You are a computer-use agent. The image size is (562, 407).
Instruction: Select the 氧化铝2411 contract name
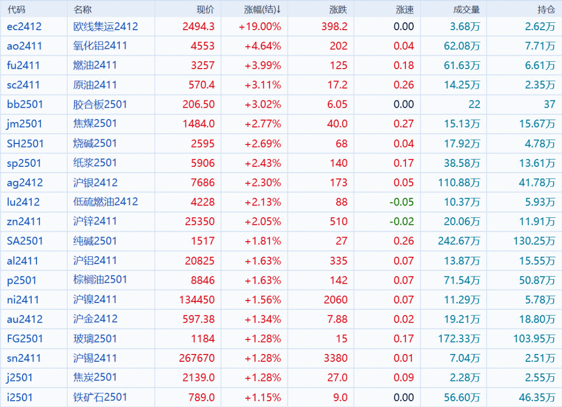(100, 46)
